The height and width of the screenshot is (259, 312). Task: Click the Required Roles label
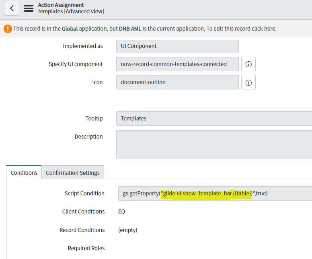coord(86,248)
